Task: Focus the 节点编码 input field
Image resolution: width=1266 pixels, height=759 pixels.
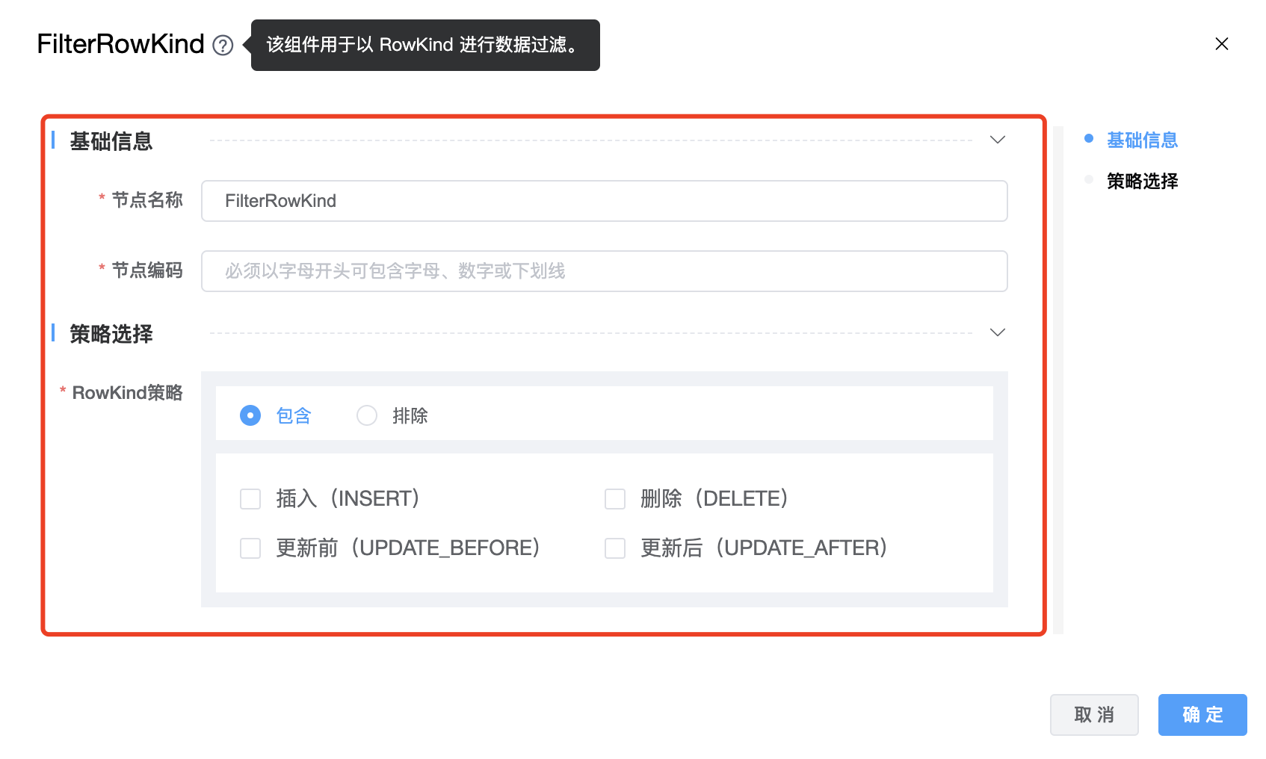Action: pyautogui.click(x=605, y=271)
